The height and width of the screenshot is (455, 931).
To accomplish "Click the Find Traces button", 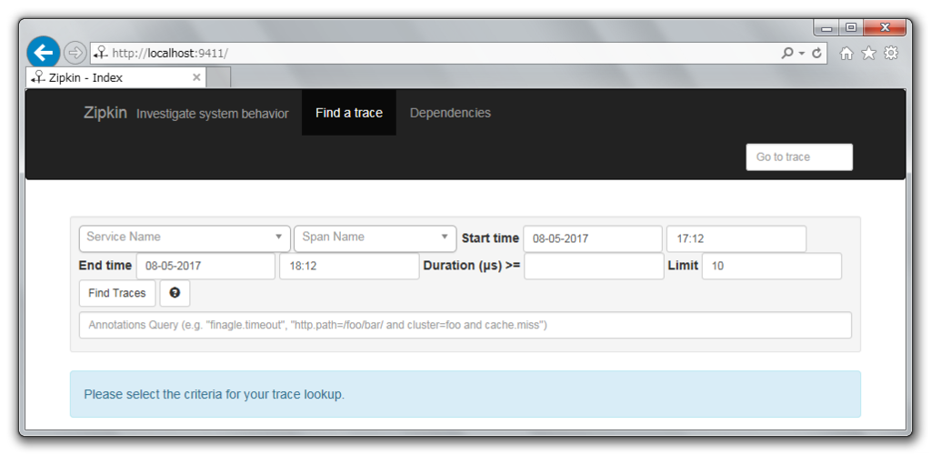I will [117, 293].
